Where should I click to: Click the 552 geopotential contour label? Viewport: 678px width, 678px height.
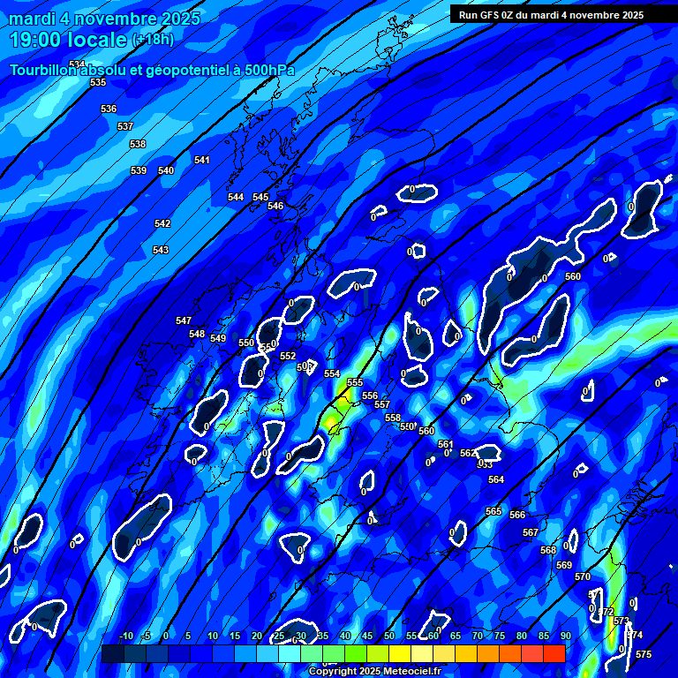pos(288,356)
